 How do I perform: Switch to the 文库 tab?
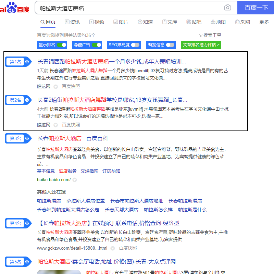pyautogui.click(x=170, y=22)
